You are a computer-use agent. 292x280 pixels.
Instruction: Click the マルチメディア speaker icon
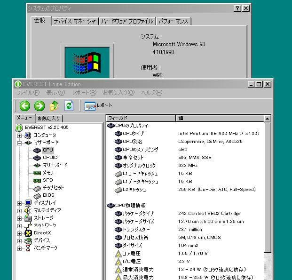point(28,210)
